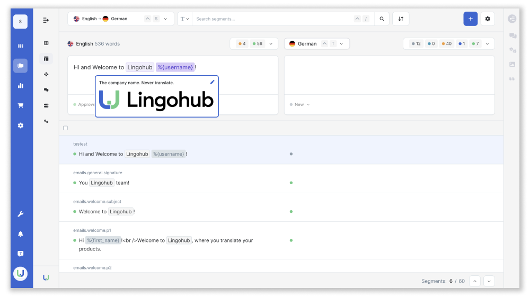Click the %{first_name} placeholder in welcome.p1
Viewport: 530px width, 297px height.
pyautogui.click(x=103, y=240)
